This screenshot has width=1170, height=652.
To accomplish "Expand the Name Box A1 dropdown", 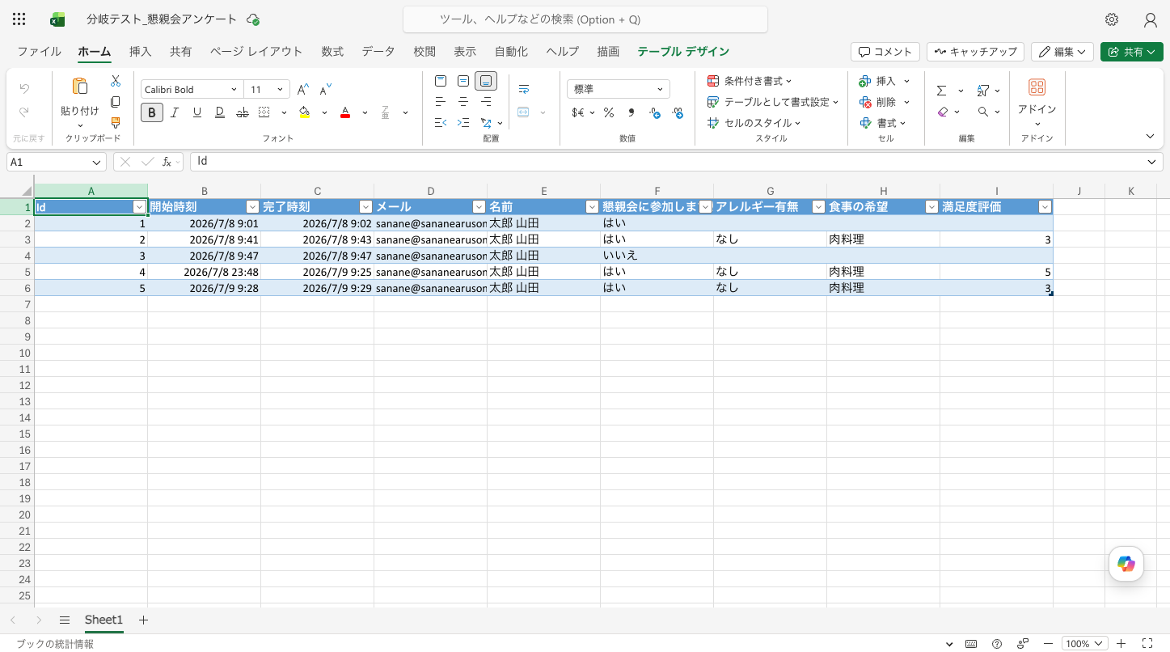I will click(97, 162).
